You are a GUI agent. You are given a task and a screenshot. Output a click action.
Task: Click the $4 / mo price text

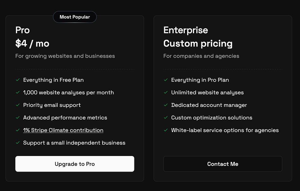tap(32, 44)
